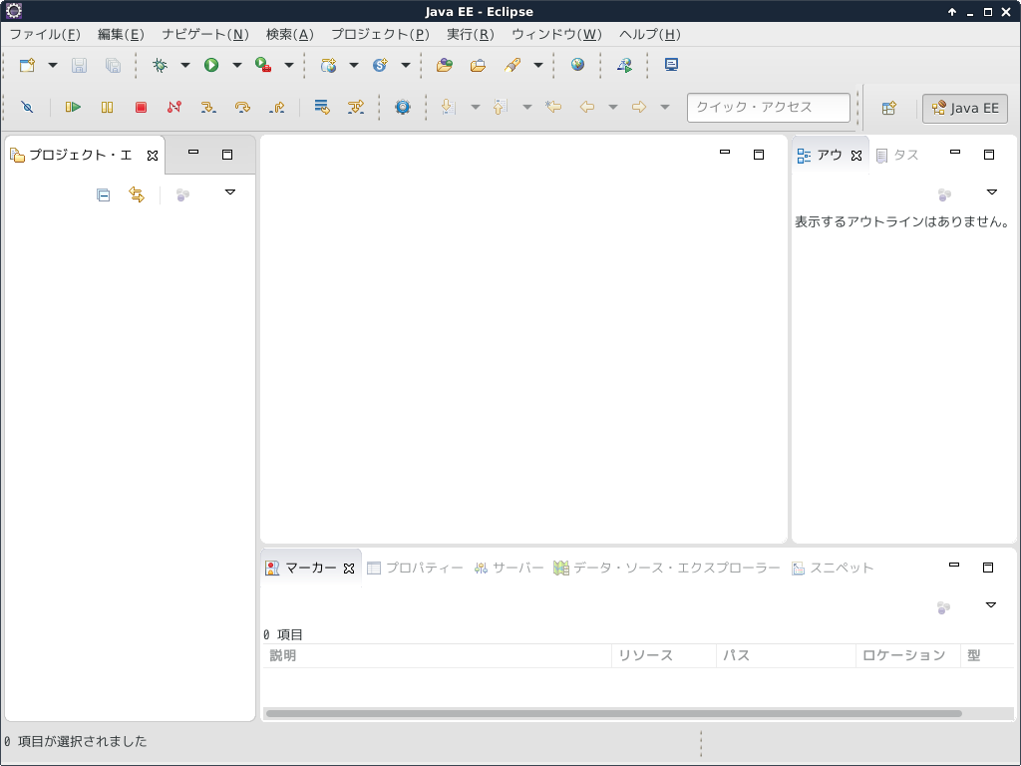Image resolution: width=1021 pixels, height=766 pixels.
Task: Open the External Tools dropdown arrow
Action: [x=289, y=65]
